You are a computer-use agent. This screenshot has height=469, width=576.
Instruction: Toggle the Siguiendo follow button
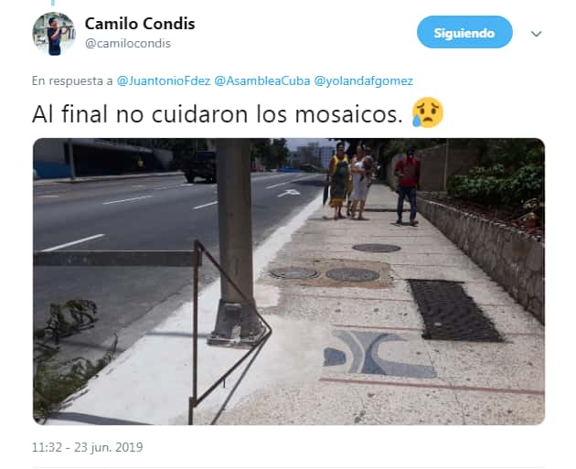click(x=464, y=32)
